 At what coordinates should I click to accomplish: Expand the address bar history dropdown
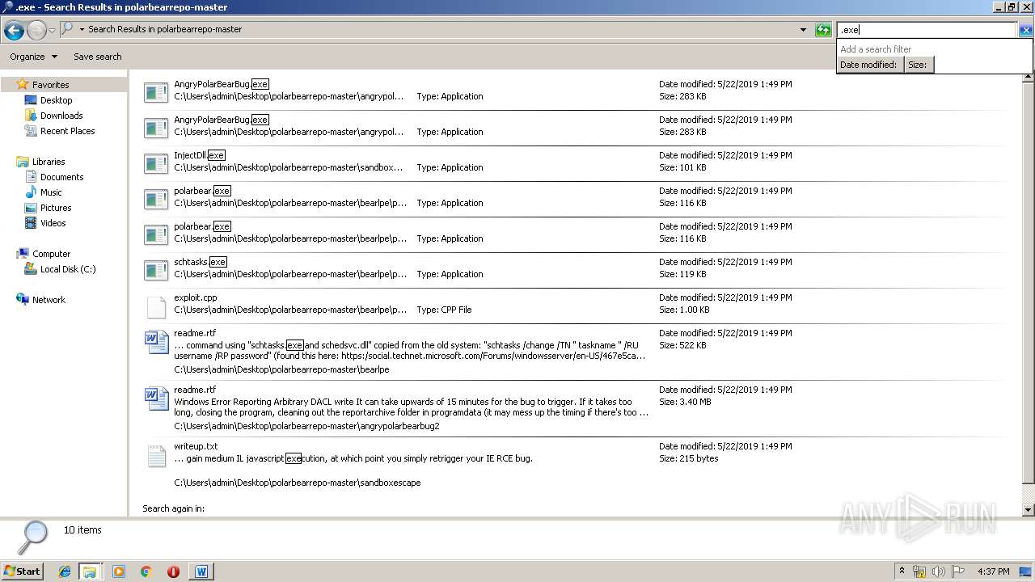pyautogui.click(x=803, y=30)
